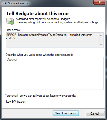
Task: Click the 'Describe what you were doing' label
Action: [x=39, y=55]
